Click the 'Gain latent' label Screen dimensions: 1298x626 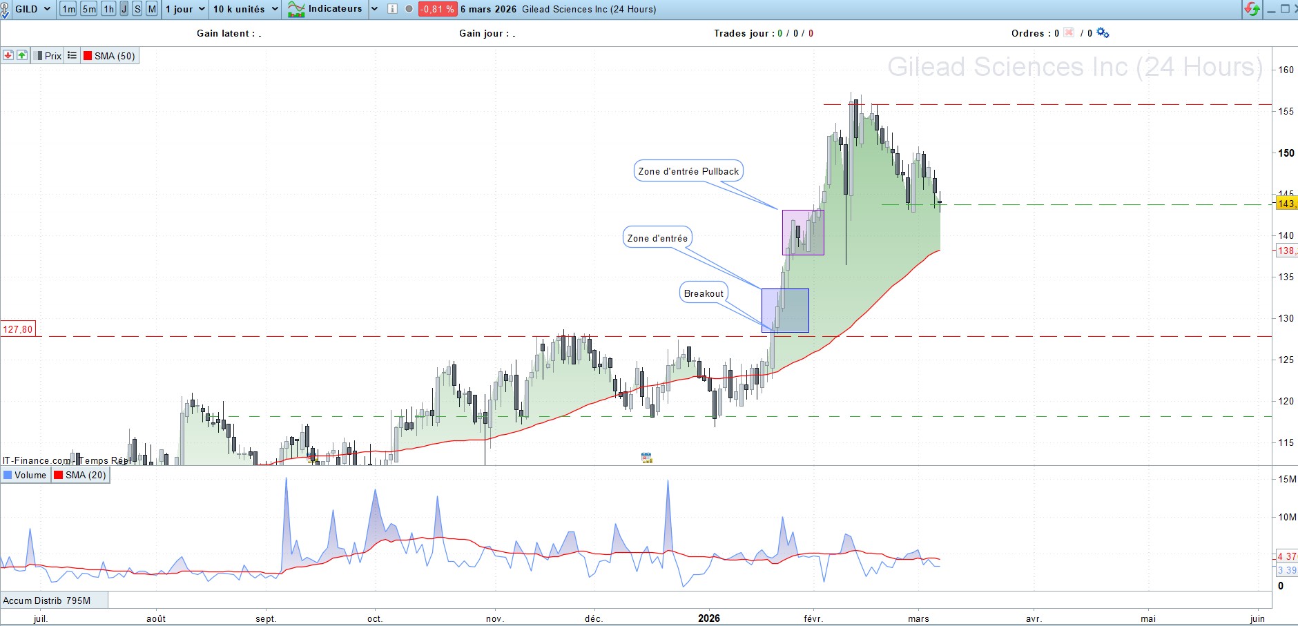click(229, 33)
